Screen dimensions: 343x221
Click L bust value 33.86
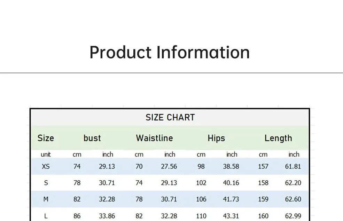click(x=107, y=216)
